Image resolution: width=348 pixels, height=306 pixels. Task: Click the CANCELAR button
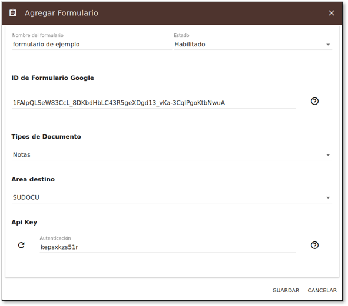[322, 290]
